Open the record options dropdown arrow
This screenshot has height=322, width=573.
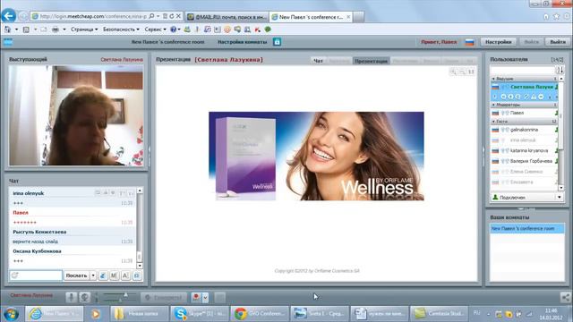click(x=205, y=298)
